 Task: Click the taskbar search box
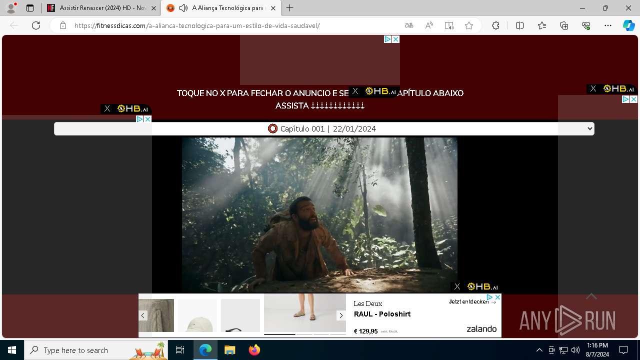(x=96, y=350)
